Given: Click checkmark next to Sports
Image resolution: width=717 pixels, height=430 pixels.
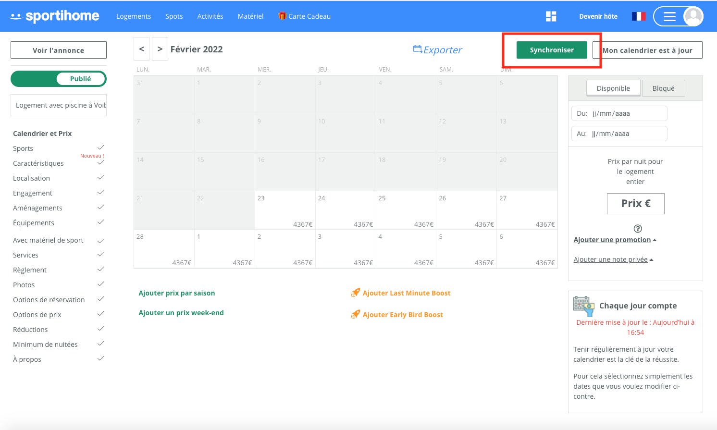Looking at the screenshot, I should (100, 147).
